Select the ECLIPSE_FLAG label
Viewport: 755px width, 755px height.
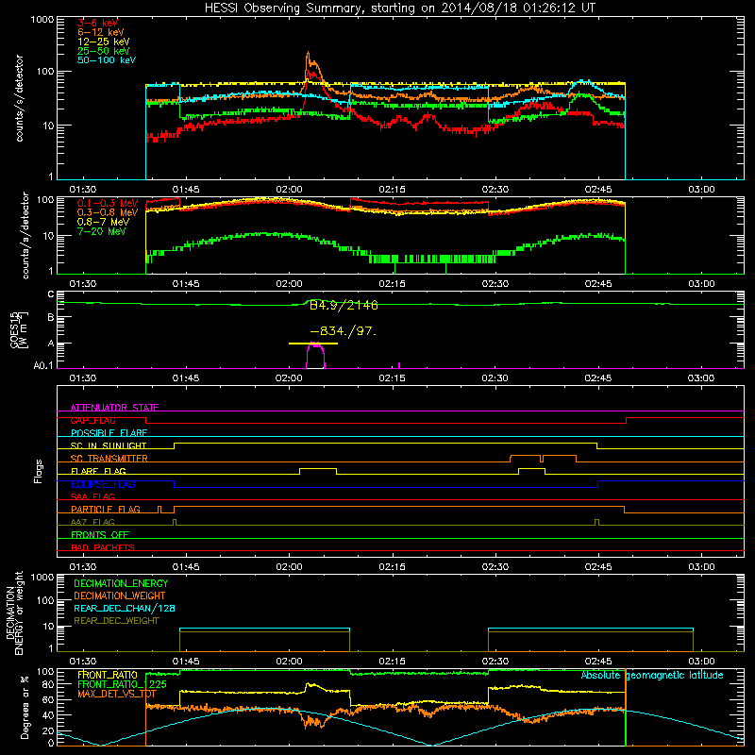point(103,484)
